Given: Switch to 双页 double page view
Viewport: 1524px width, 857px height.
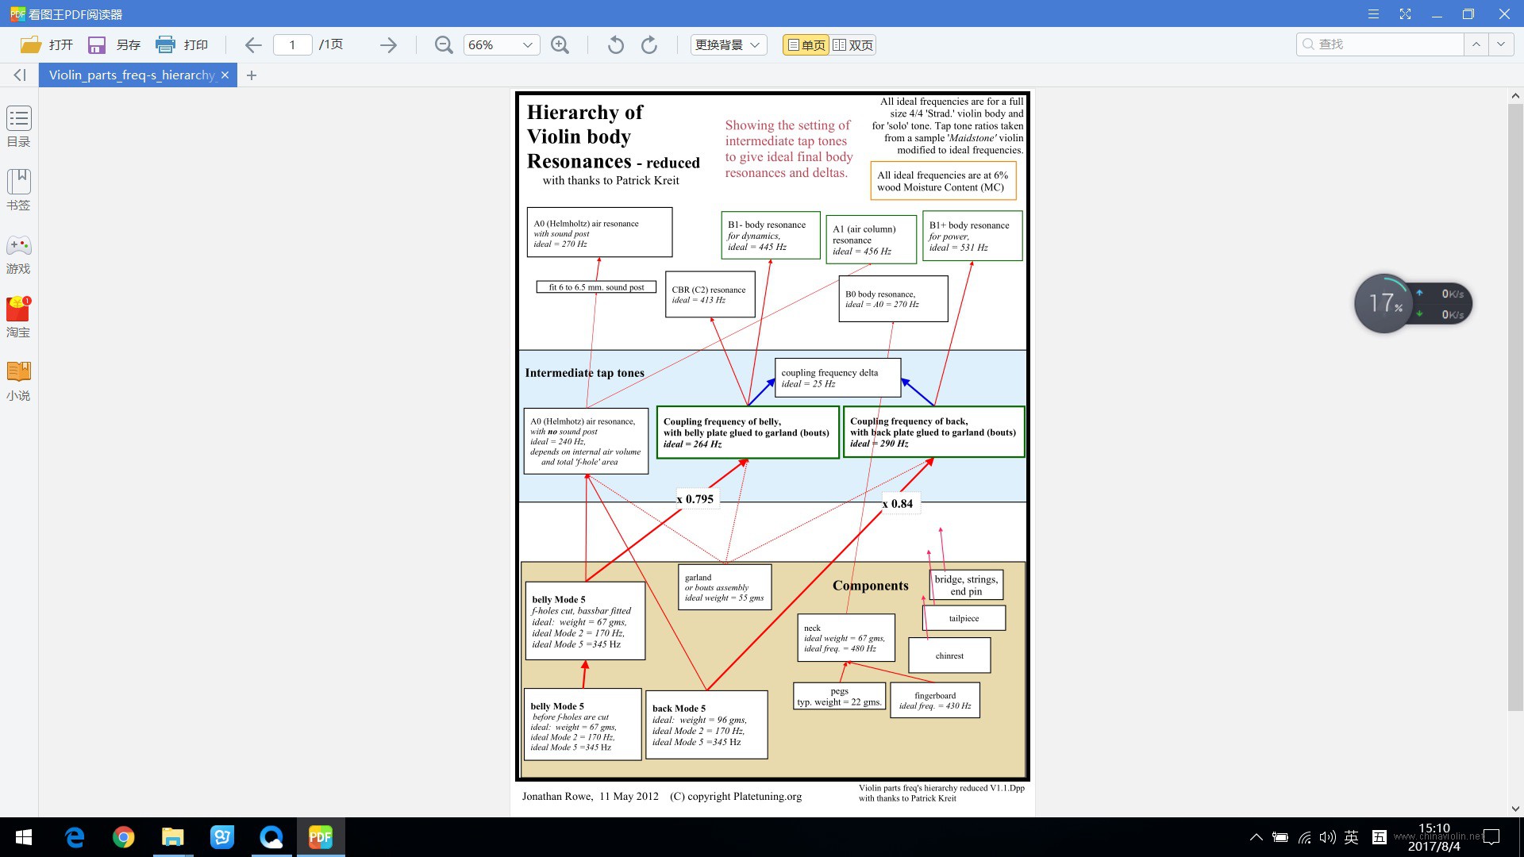Looking at the screenshot, I should (852, 45).
